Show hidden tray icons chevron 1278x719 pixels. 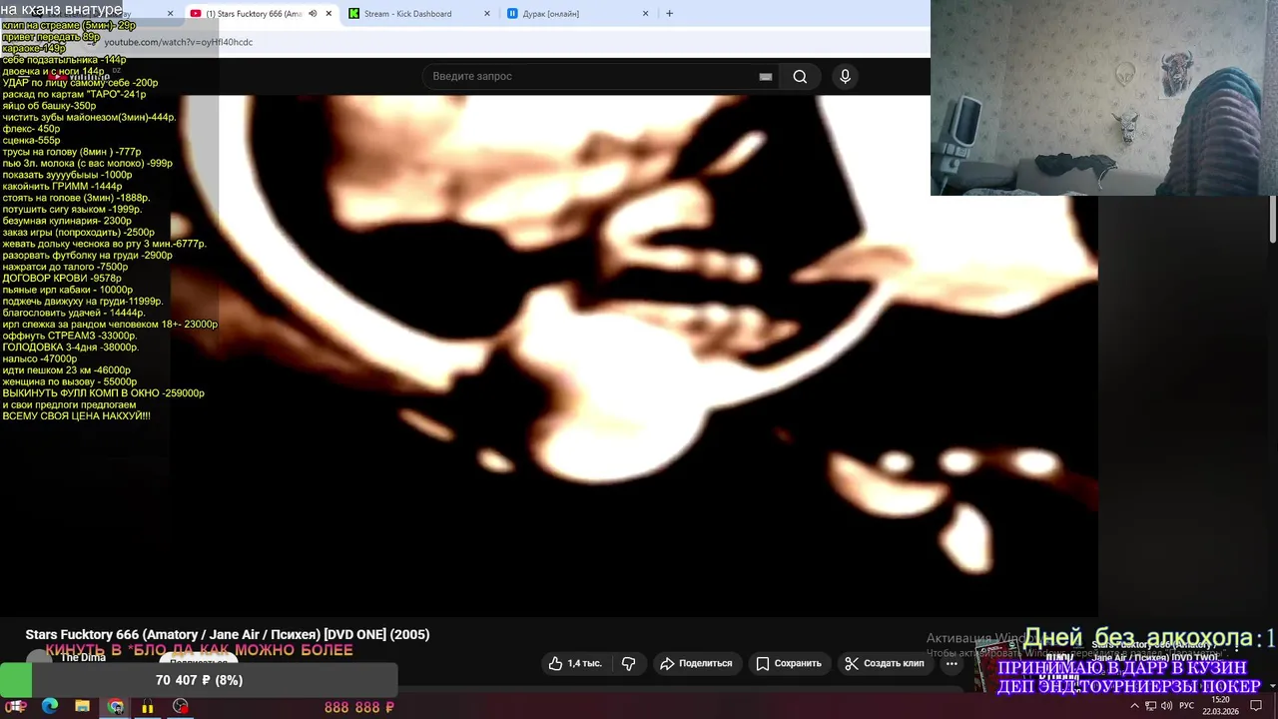click(1134, 706)
